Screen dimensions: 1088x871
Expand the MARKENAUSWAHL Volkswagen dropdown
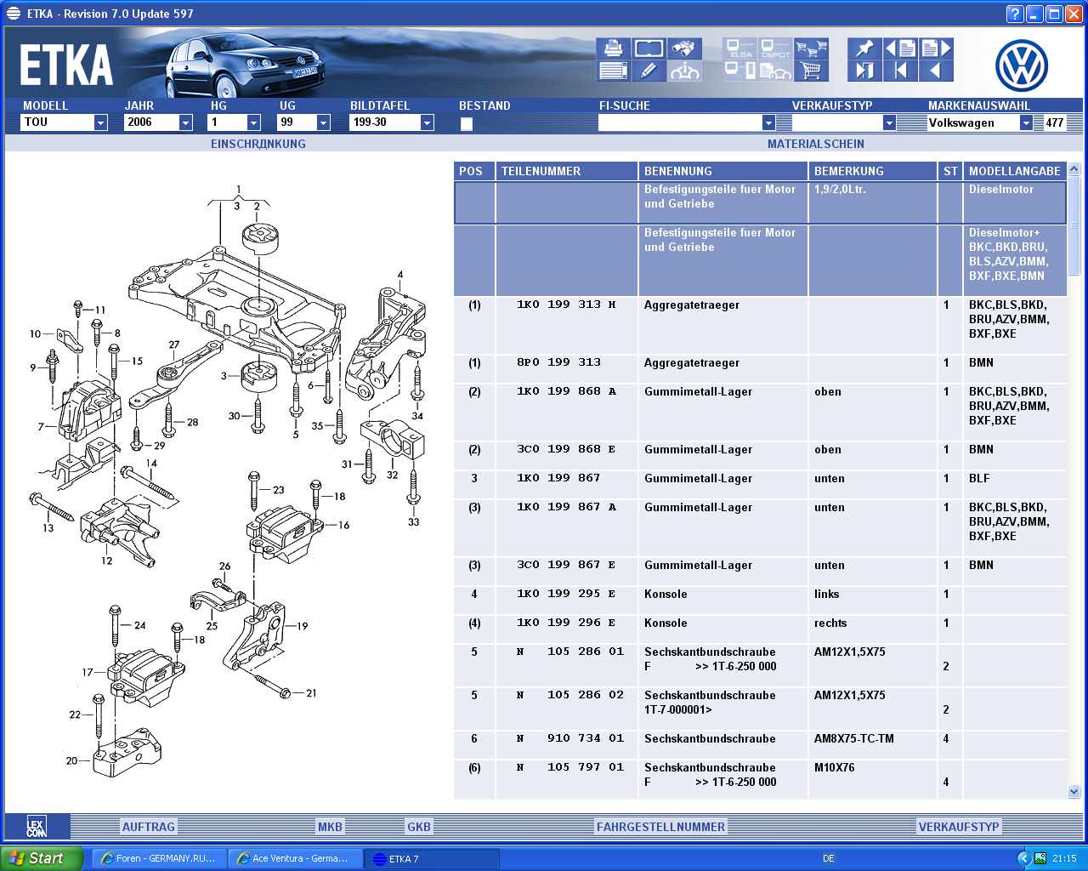click(x=1026, y=123)
